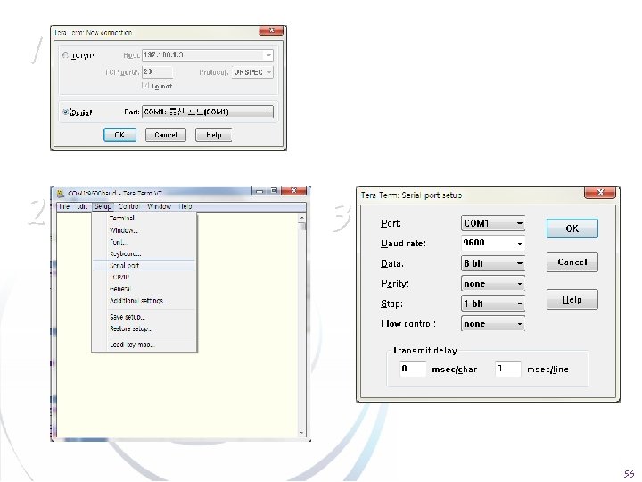The image size is (642, 482).
Task: Open the Baud rate 9600 dropdown
Action: 493,243
